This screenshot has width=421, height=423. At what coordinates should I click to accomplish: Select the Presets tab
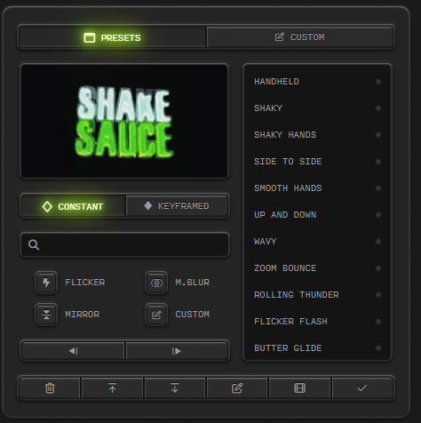tap(112, 37)
